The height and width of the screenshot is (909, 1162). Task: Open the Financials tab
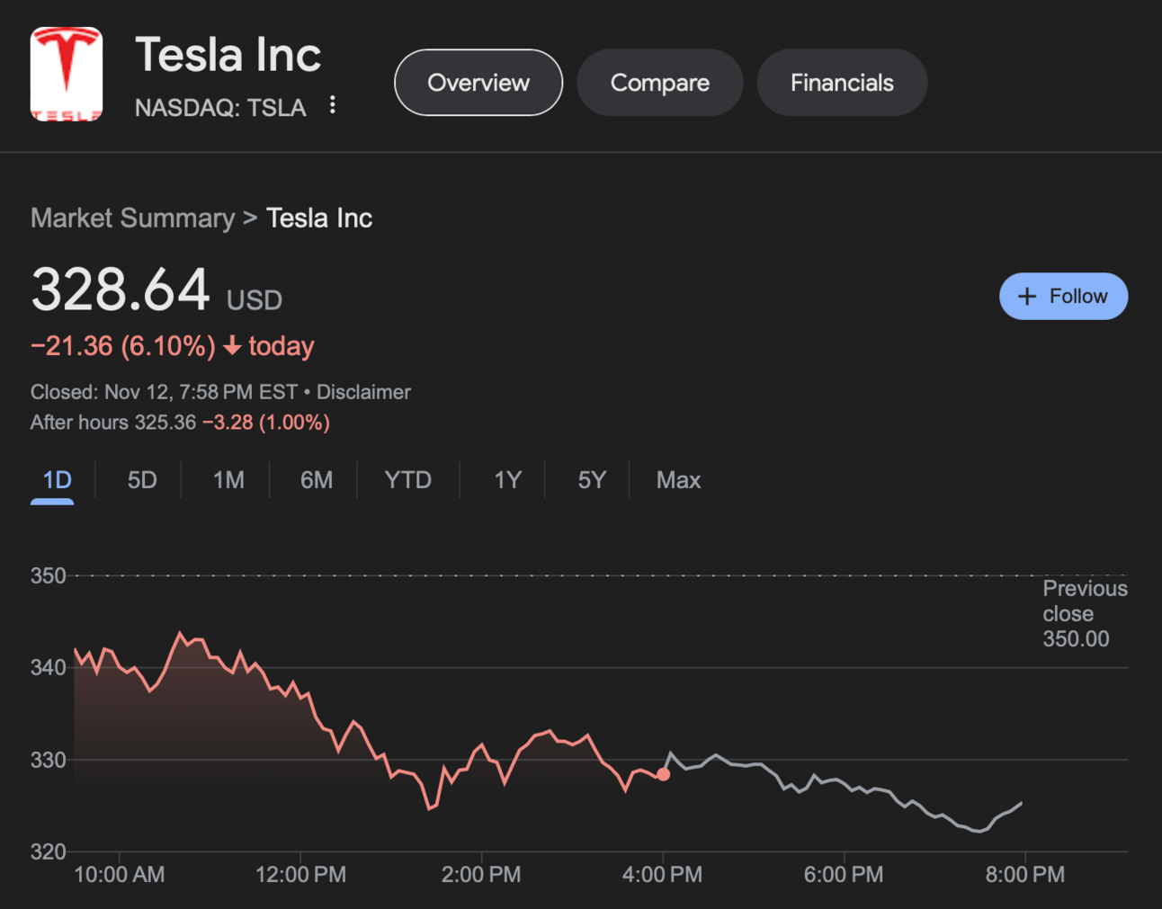[842, 83]
